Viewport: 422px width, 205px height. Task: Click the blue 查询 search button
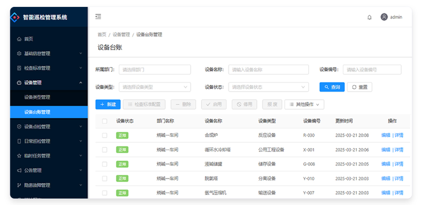tap(332, 87)
